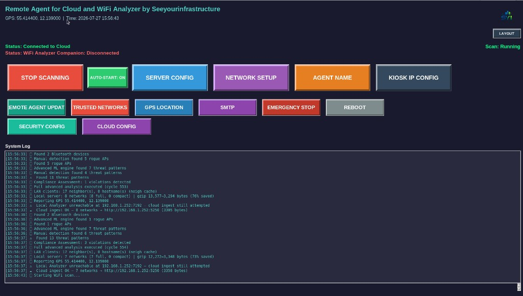This screenshot has width=523, height=296.
Task: Click warning icon beside 'Found 13 threat patterns'
Action: [x=31, y=238]
